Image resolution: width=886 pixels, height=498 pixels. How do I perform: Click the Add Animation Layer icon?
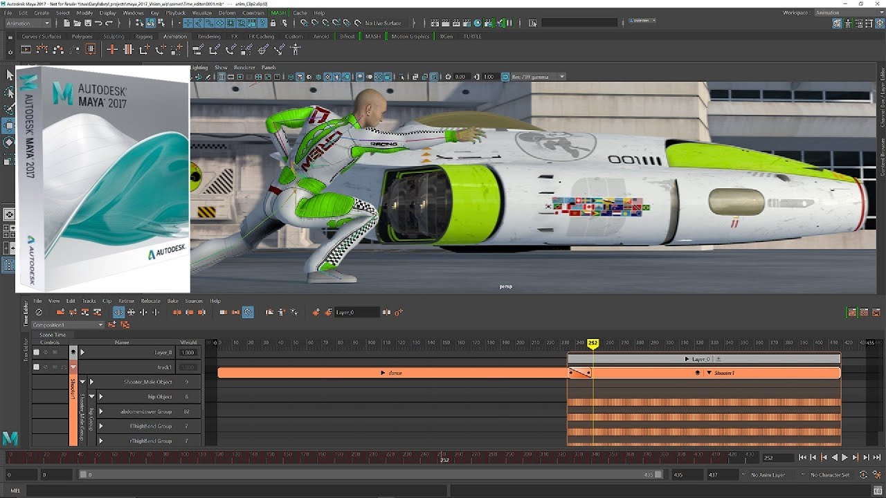point(316,312)
